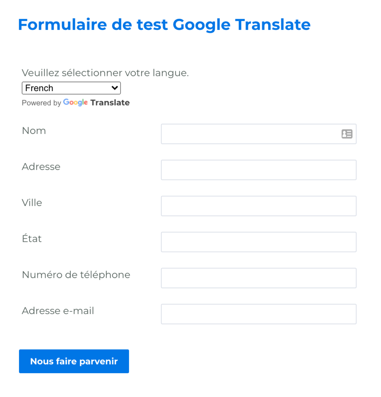Viewport: 381px width, 397px height.
Task: Select the Numéro de téléphone field
Action: tap(259, 278)
